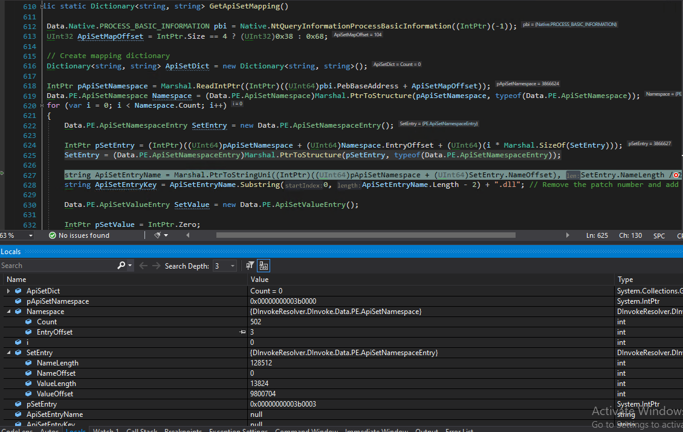The width and height of the screenshot is (683, 432).
Task: Click the pinned-filter icon in Locals toolbar
Action: 250,266
